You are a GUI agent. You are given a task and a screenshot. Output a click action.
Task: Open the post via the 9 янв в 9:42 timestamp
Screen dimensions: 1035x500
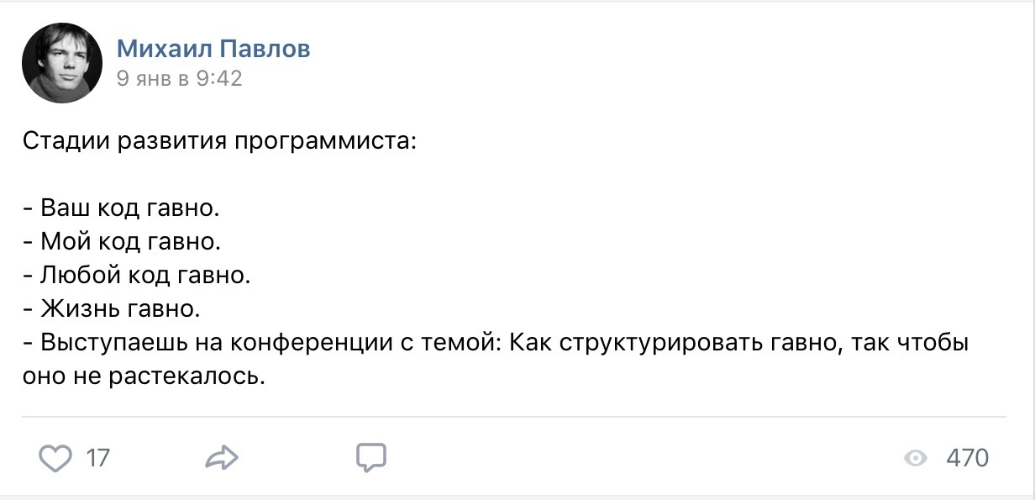point(179,78)
